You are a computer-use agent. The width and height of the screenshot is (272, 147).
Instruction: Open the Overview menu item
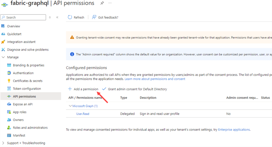(x=14, y=26)
